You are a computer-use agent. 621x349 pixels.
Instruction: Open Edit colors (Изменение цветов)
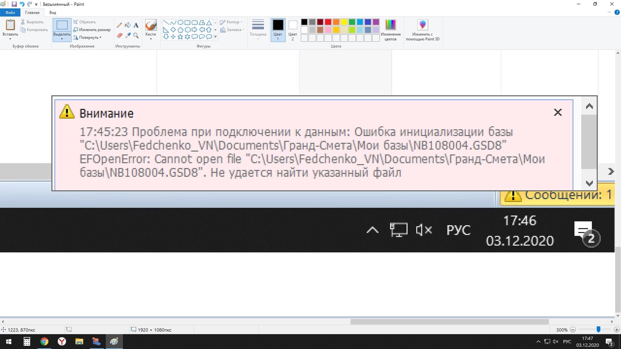coord(390,30)
